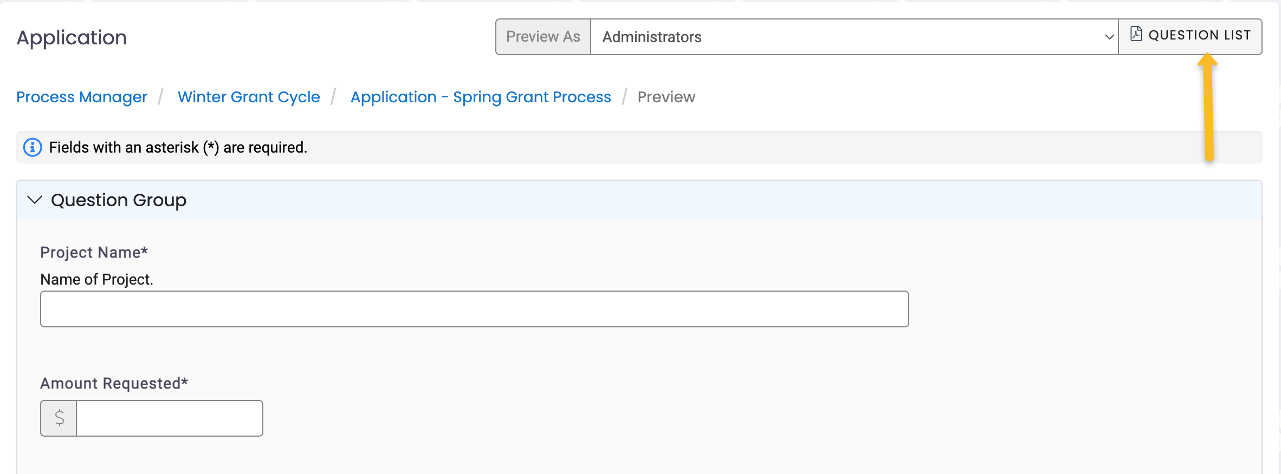Click inside the Project Name text field

point(474,308)
